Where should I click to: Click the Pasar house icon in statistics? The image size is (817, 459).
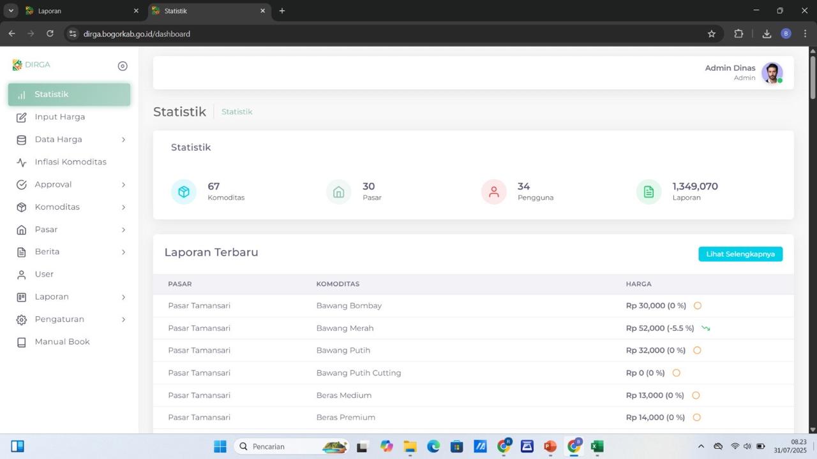(338, 192)
